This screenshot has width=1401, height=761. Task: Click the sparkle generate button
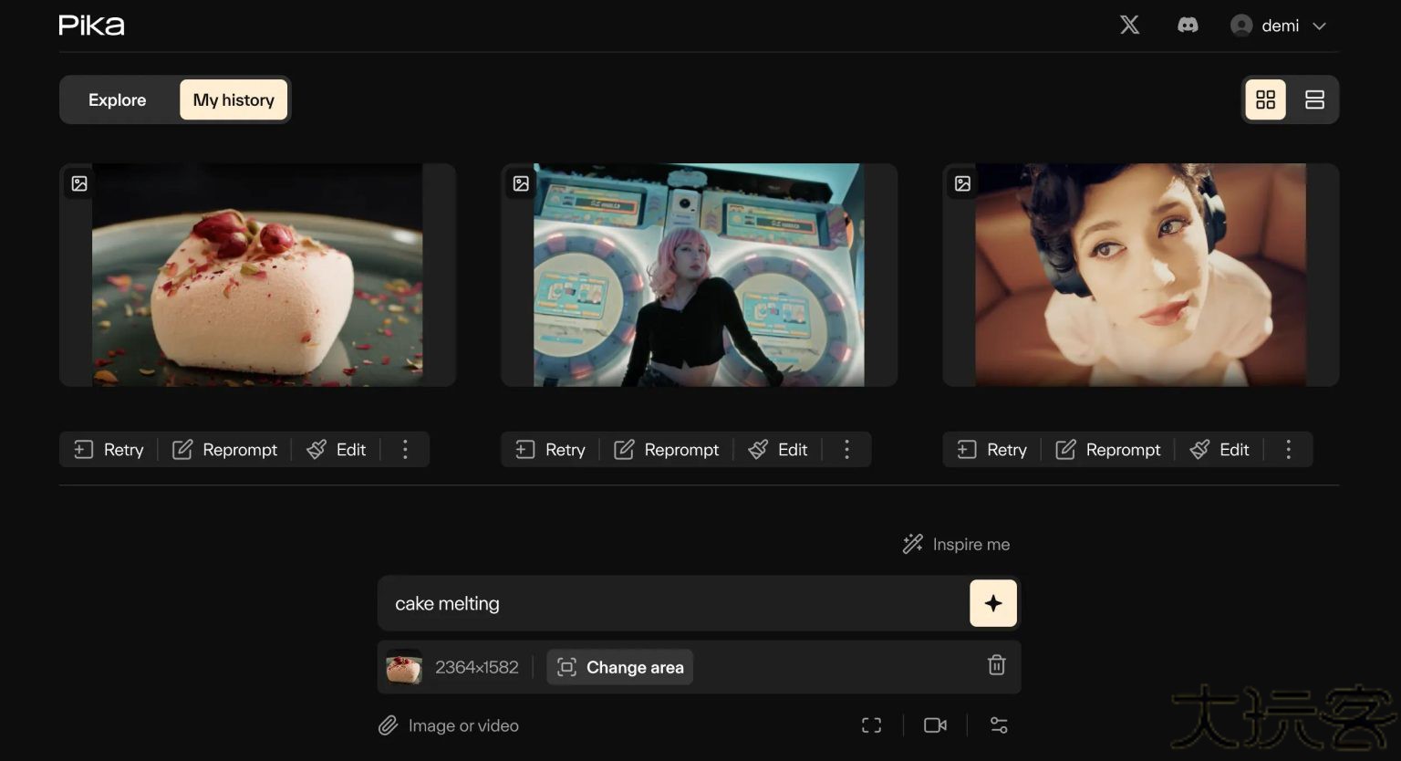coord(992,603)
